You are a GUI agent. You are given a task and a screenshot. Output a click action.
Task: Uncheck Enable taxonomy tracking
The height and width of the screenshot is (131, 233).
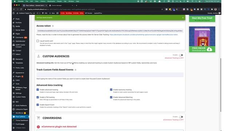pos(111,90)
